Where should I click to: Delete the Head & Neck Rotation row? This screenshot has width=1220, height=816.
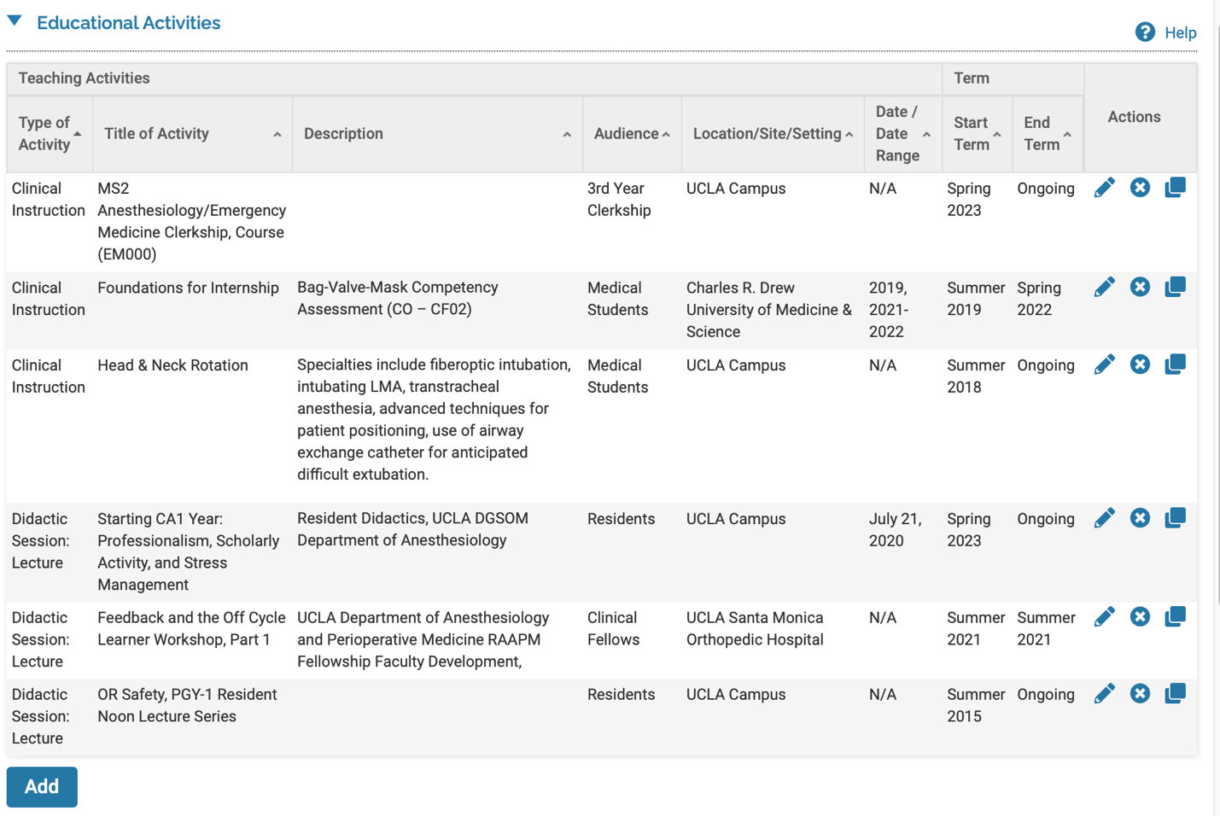(x=1140, y=364)
